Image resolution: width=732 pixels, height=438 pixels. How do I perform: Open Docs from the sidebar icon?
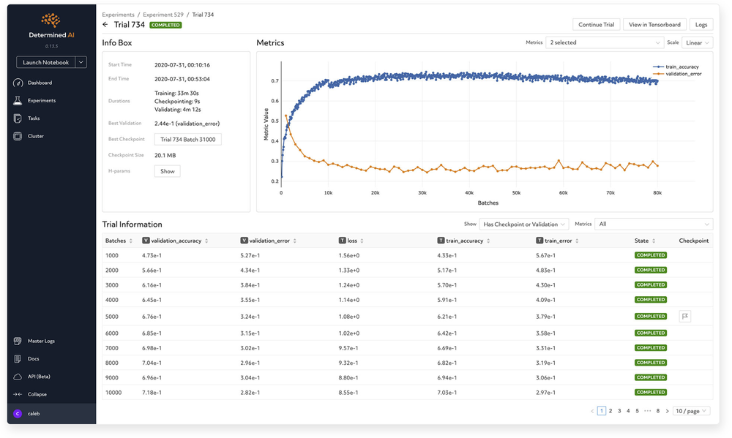coord(18,359)
